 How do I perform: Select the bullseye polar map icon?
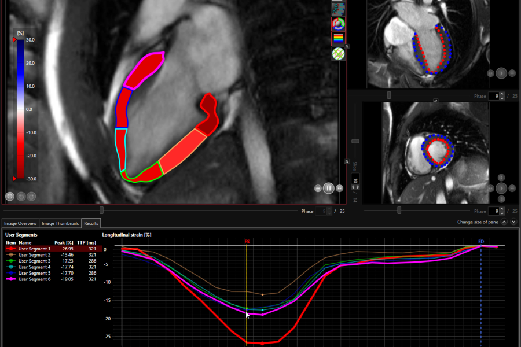337,24
